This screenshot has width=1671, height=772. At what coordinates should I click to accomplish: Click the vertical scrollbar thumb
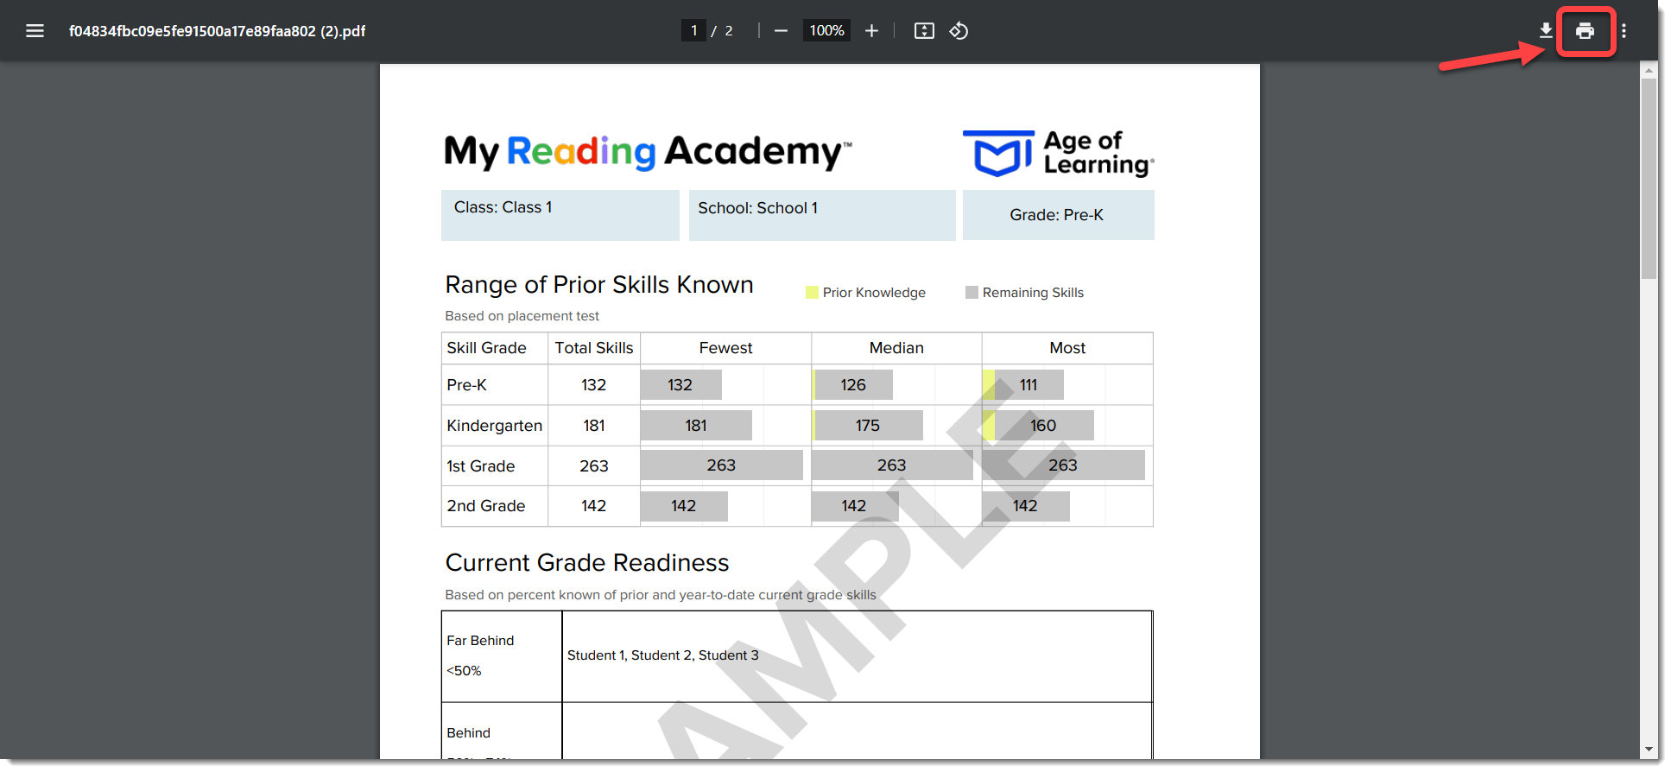tap(1649, 179)
